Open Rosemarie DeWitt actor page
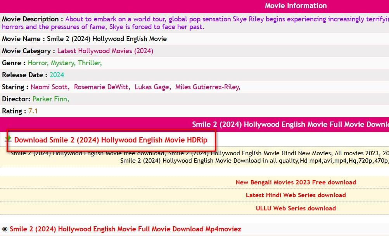This screenshot has width=389, height=236. (102, 87)
